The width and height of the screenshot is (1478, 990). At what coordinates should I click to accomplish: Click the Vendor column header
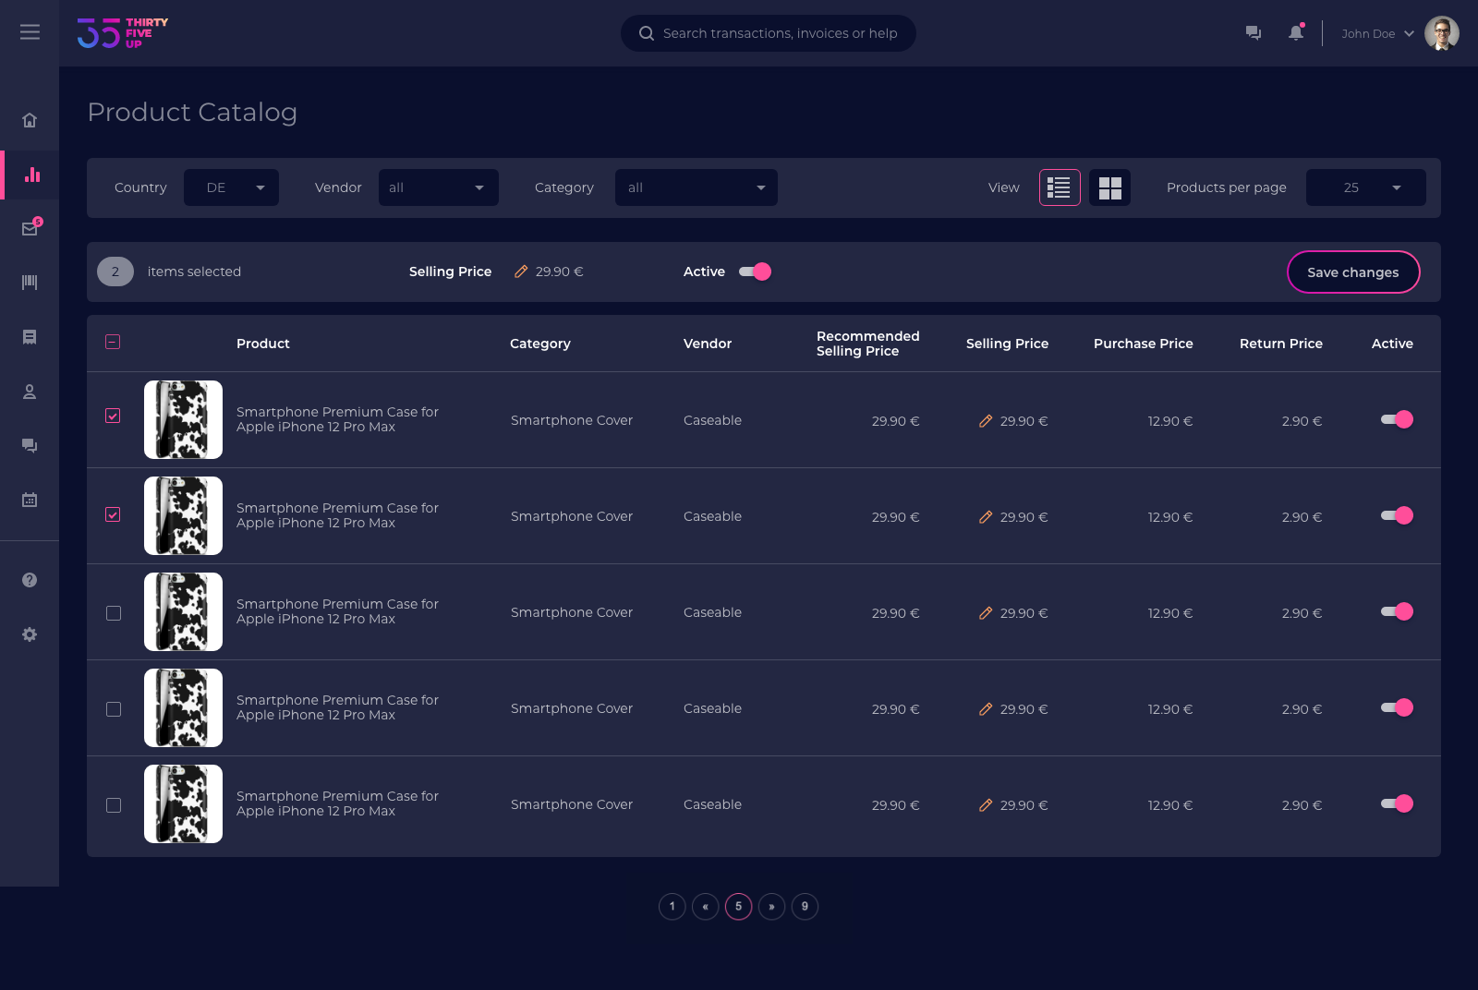click(708, 344)
